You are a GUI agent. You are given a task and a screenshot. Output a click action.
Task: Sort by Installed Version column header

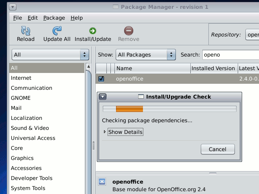[x=214, y=68]
